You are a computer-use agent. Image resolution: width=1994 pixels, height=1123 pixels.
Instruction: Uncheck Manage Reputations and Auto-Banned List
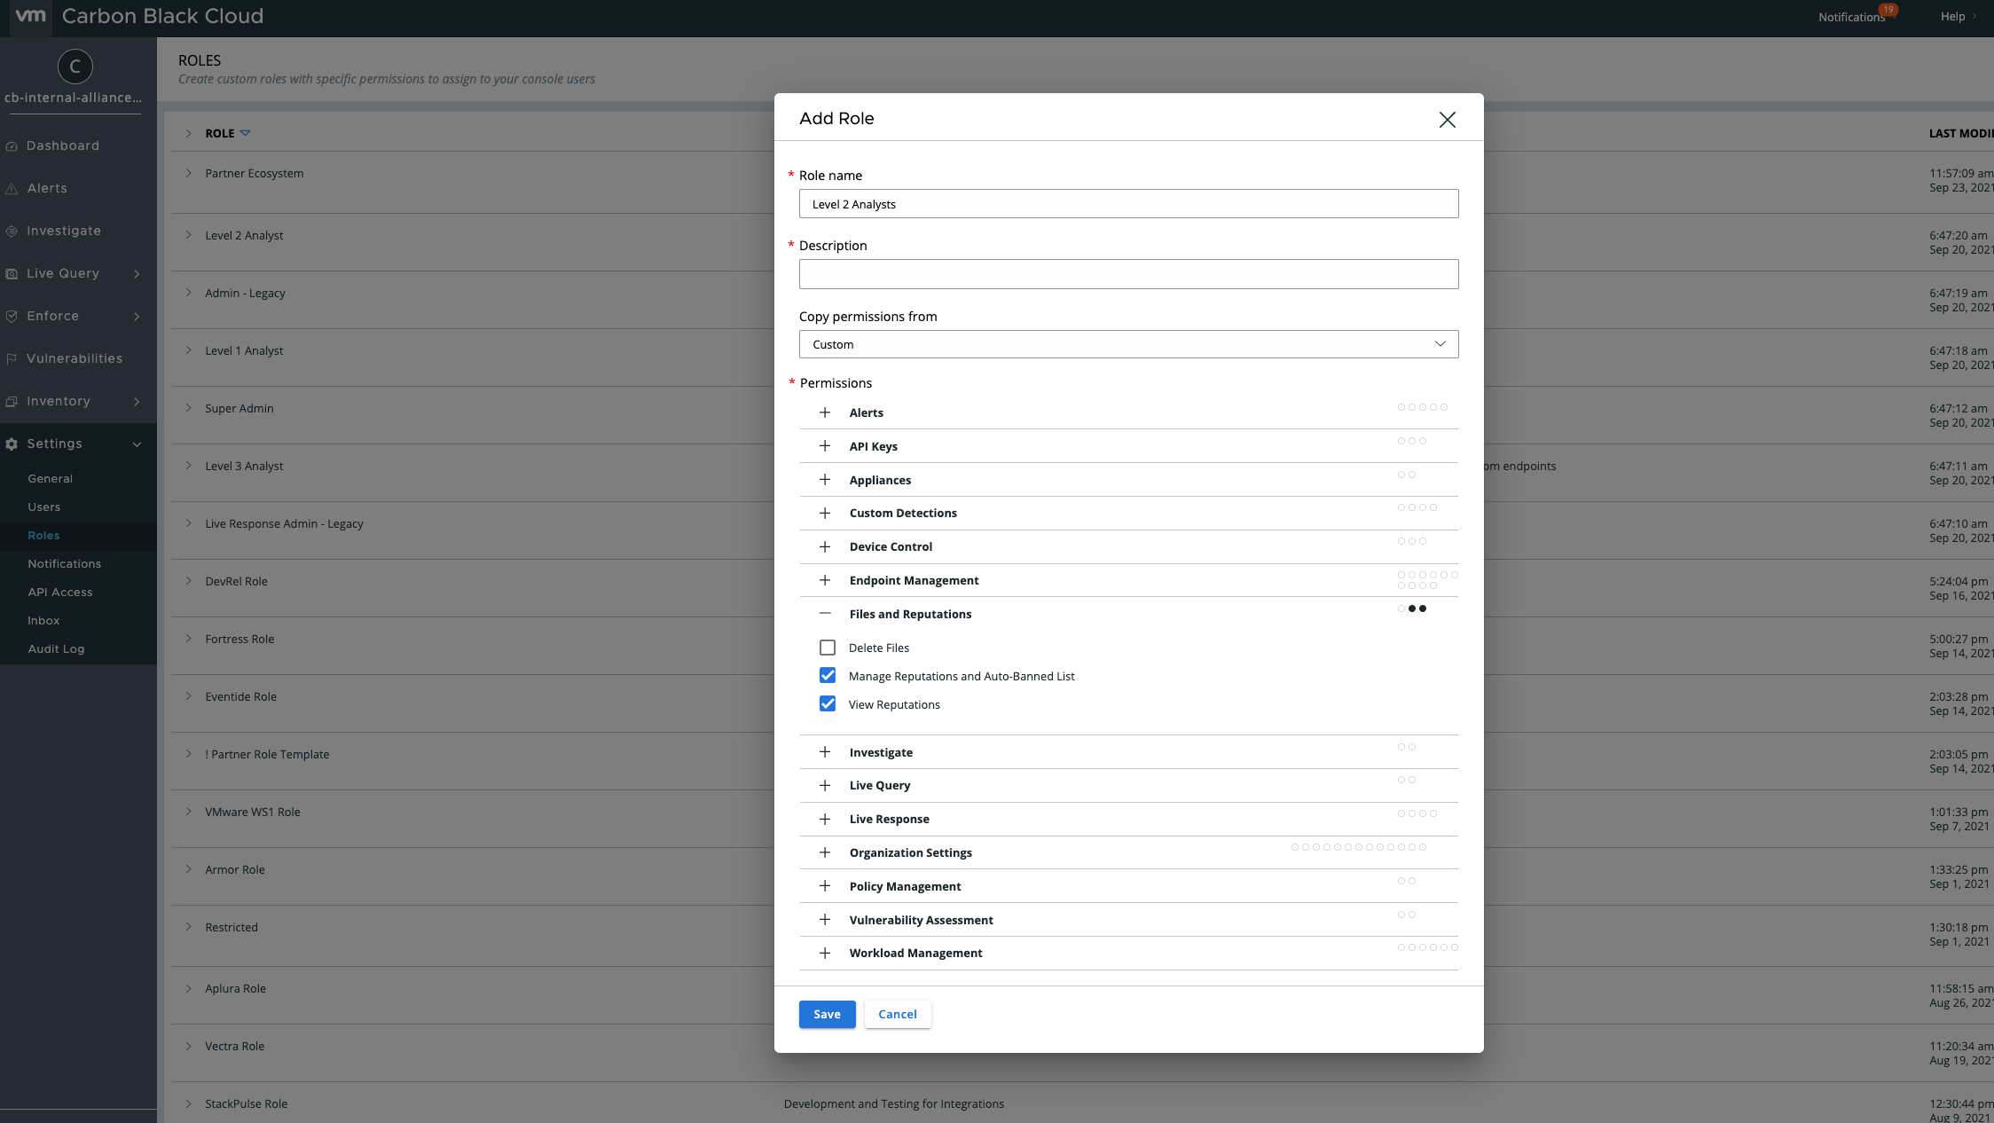[x=828, y=676]
